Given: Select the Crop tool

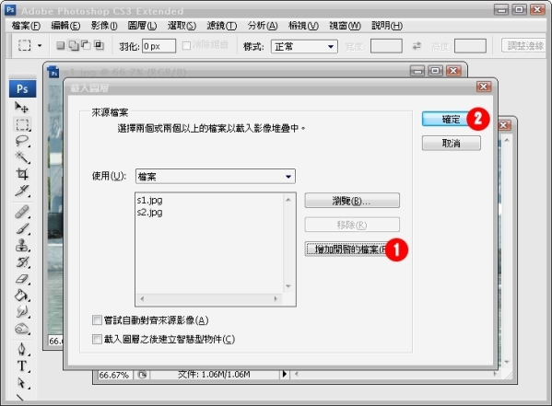Looking at the screenshot, I should pyautogui.click(x=22, y=174).
